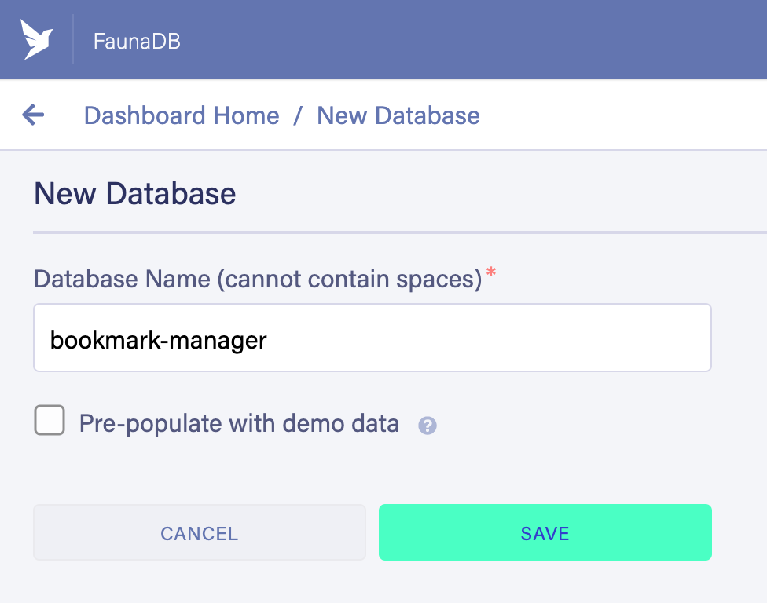Place cursor after the bookmark-manager text
The width and height of the screenshot is (767, 603).
coord(268,340)
